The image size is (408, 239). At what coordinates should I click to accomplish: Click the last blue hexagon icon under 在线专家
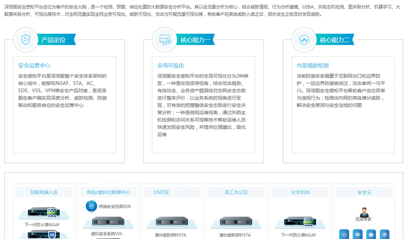[384, 234]
